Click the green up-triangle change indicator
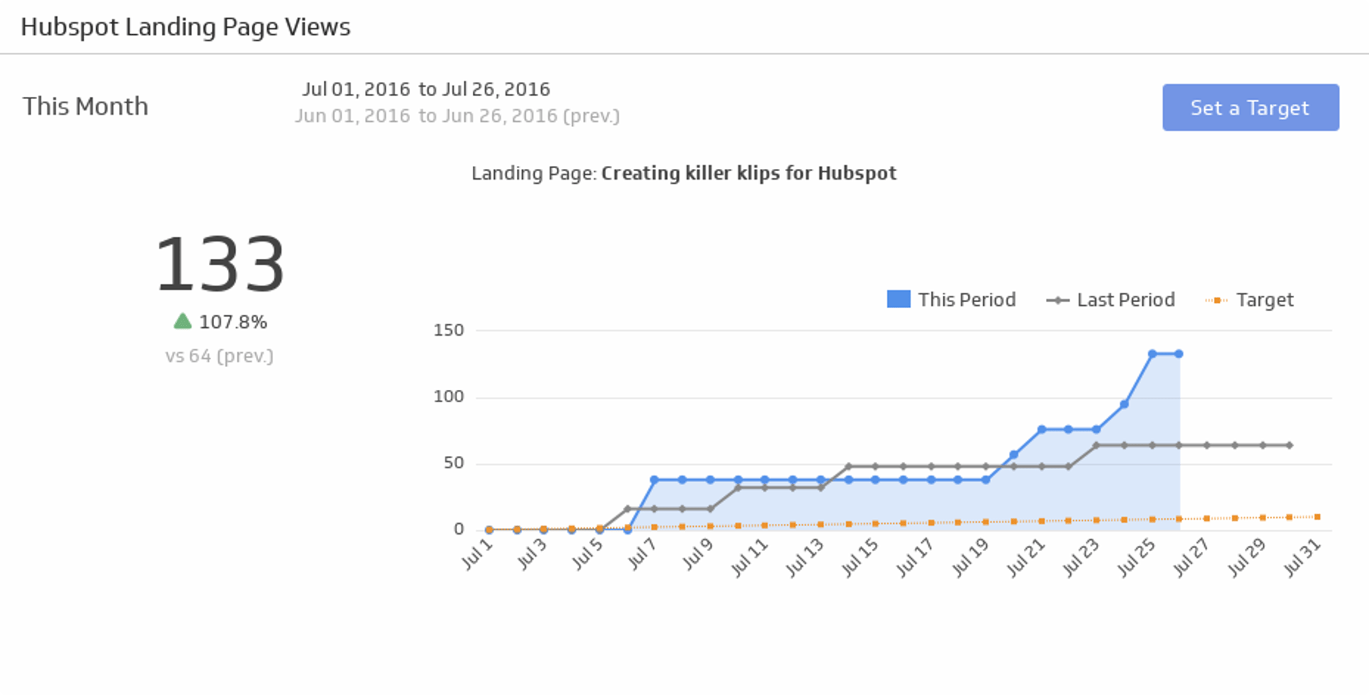This screenshot has width=1369, height=695. [183, 321]
